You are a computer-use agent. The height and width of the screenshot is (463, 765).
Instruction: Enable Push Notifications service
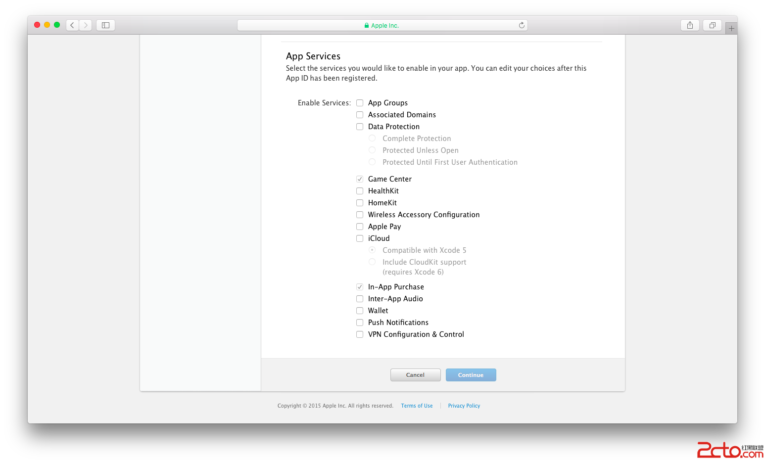pos(360,323)
